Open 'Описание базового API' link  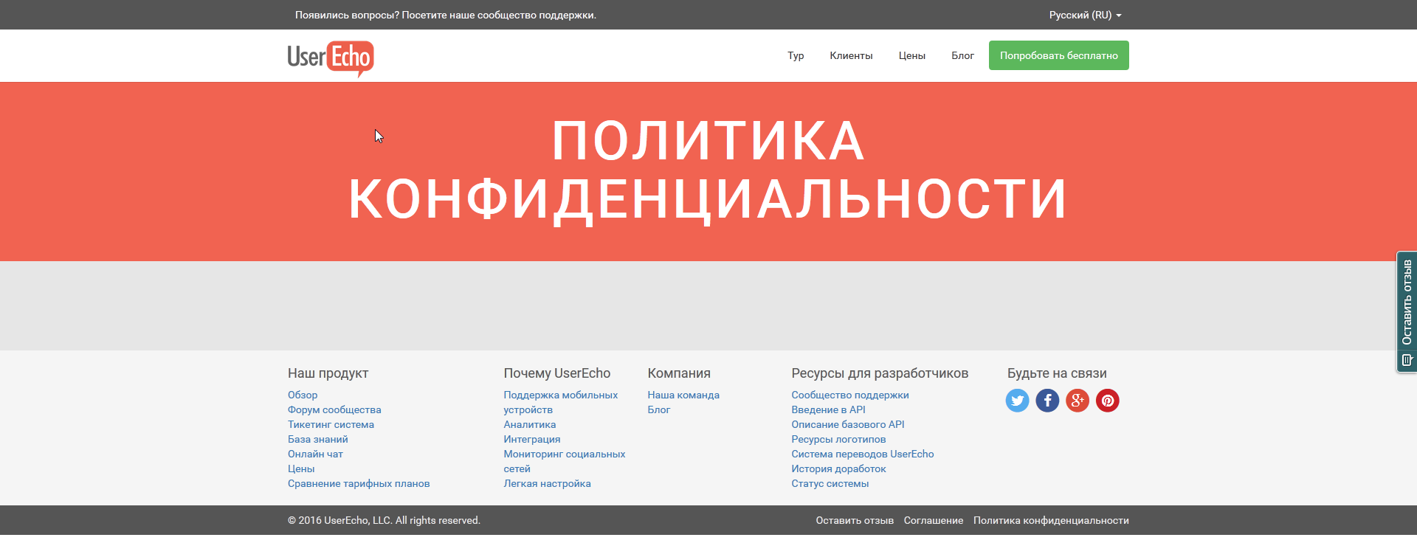click(x=848, y=424)
